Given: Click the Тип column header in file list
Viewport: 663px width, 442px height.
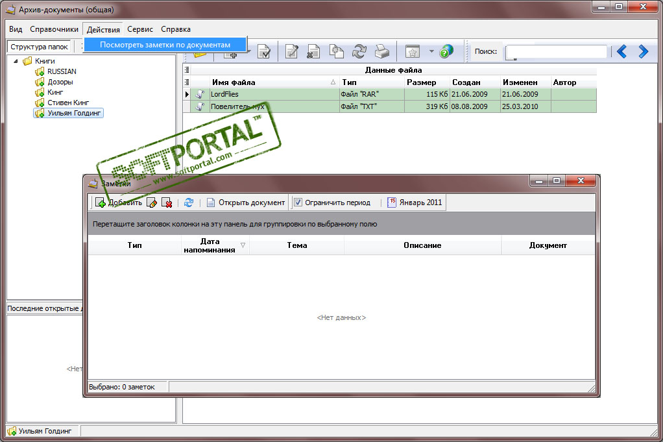Looking at the screenshot, I should (372, 82).
